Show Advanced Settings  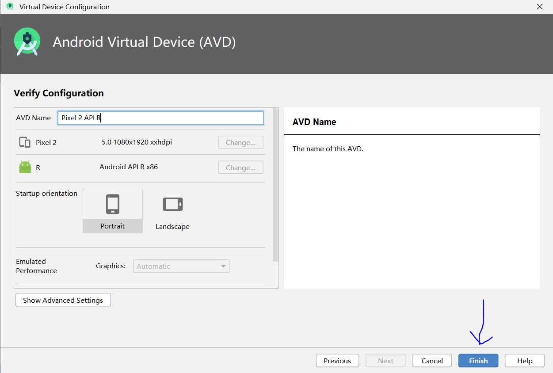[x=63, y=300]
